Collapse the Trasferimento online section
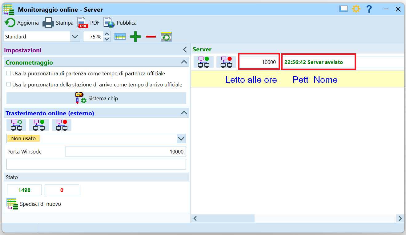Image resolution: width=406 pixels, height=235 pixels. [x=184, y=113]
